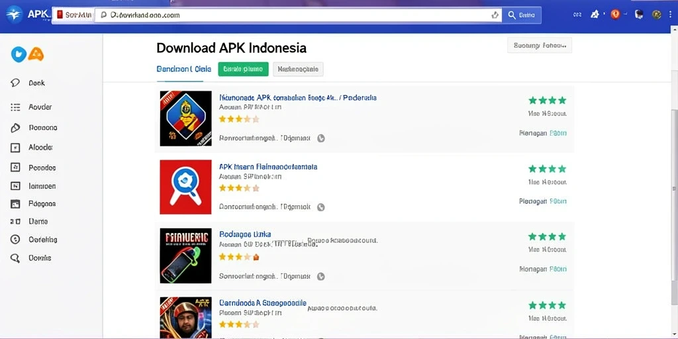
Task: Select the Dame sidebar item
Action: click(x=28, y=221)
